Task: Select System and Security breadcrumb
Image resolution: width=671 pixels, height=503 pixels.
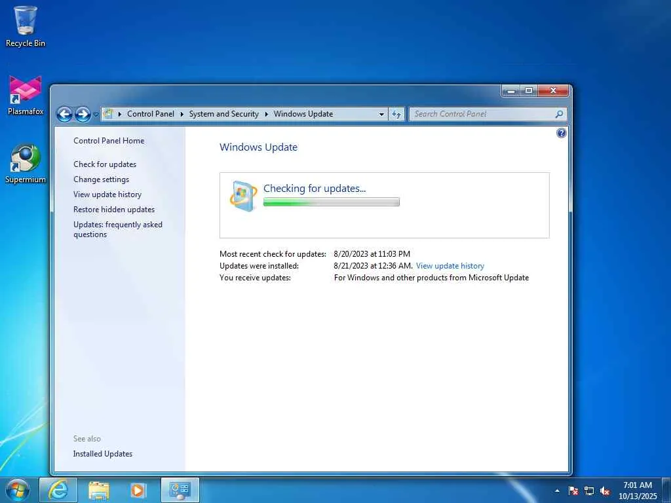Action: point(224,114)
